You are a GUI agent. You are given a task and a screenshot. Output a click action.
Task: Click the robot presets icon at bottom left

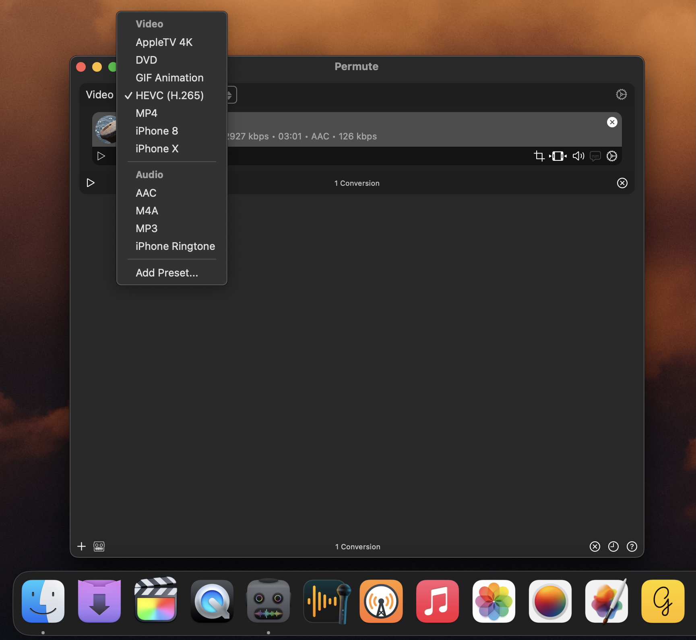(99, 546)
